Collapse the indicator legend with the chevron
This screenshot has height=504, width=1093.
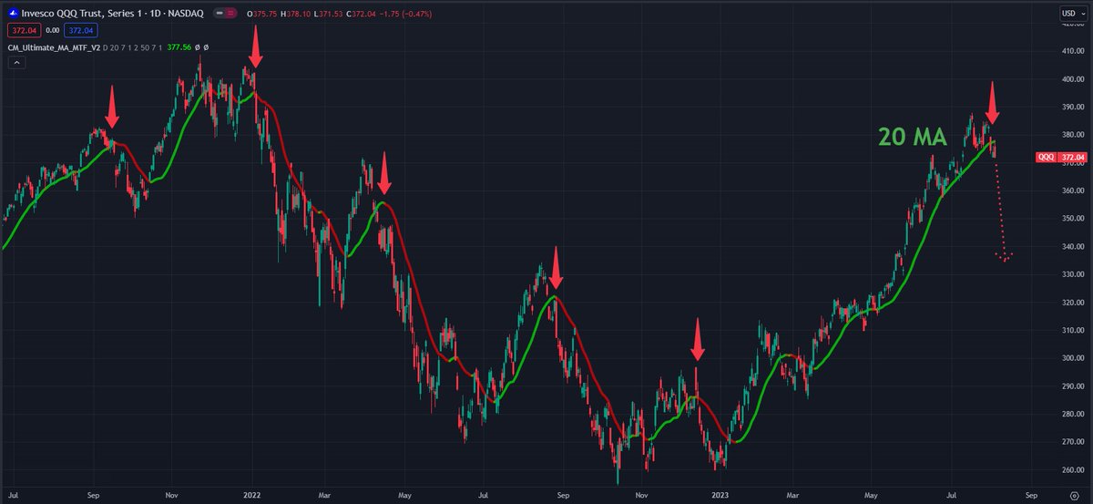click(15, 63)
